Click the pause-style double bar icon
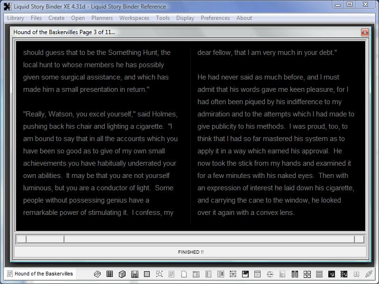Viewport: 379px width, 284px height. click(356, 274)
